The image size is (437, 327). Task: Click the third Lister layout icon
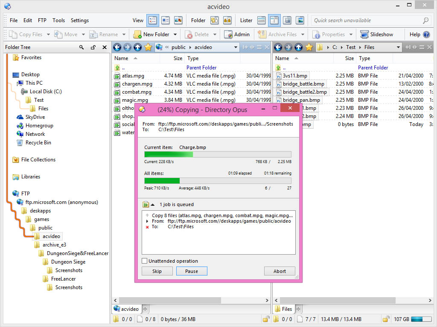(x=287, y=20)
